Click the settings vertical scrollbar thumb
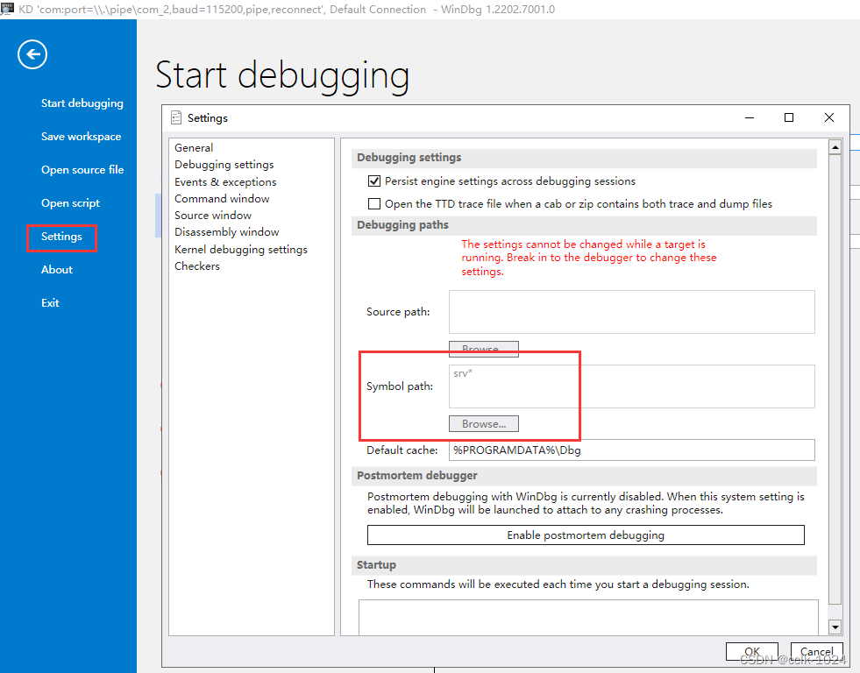 [x=835, y=379]
